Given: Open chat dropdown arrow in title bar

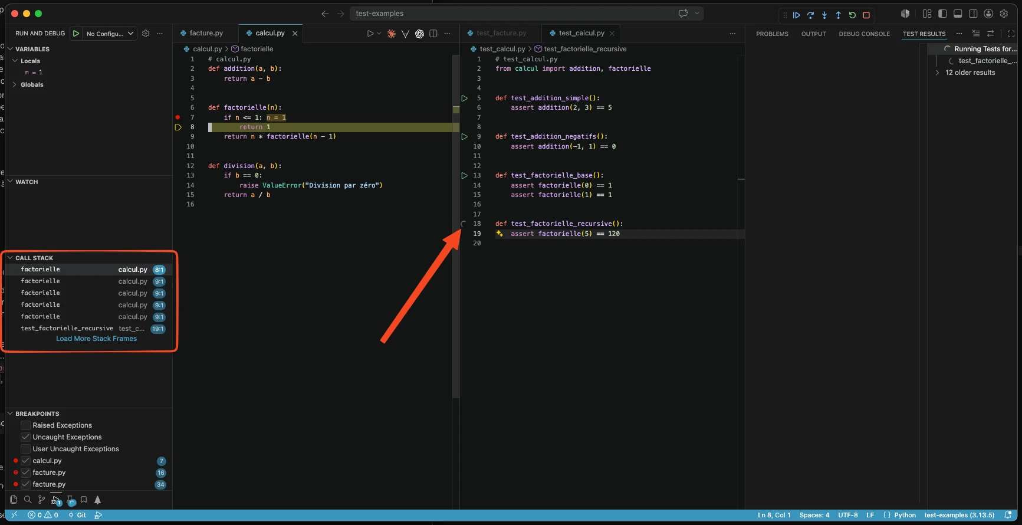Looking at the screenshot, I should click(697, 14).
